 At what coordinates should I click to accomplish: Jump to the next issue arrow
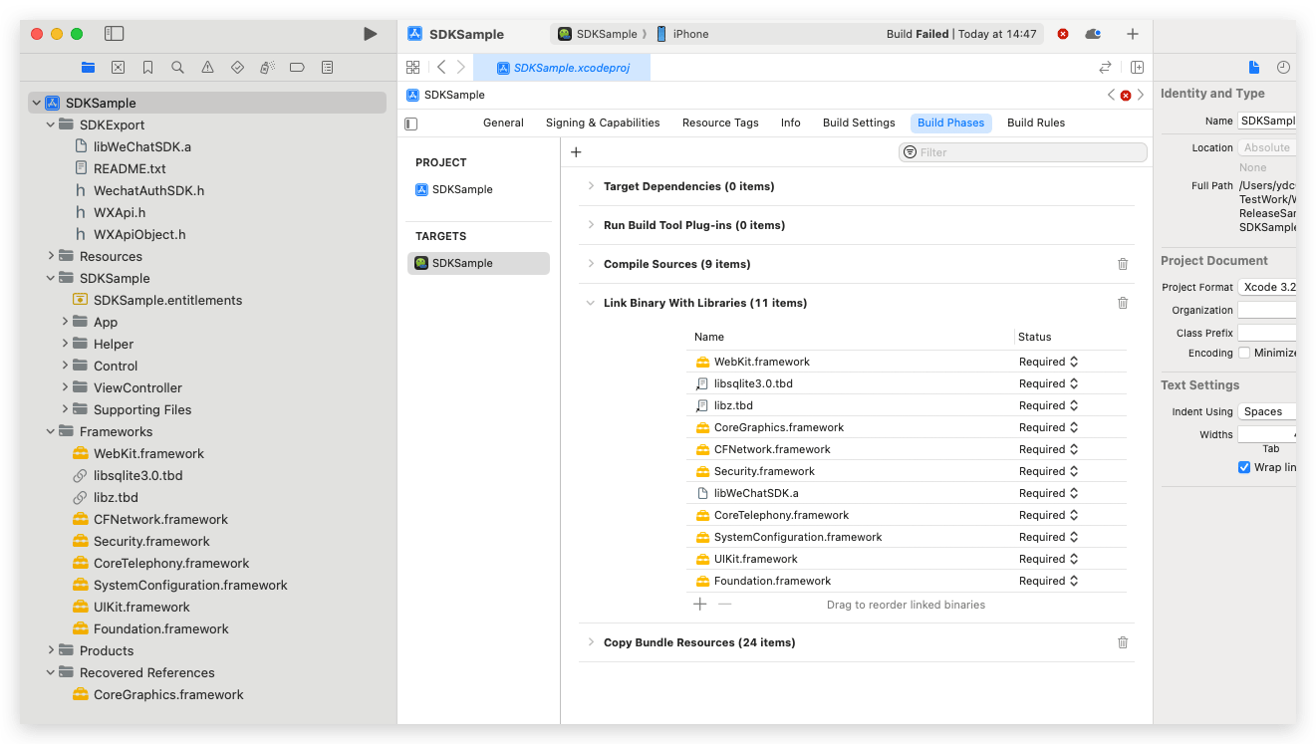[1141, 95]
